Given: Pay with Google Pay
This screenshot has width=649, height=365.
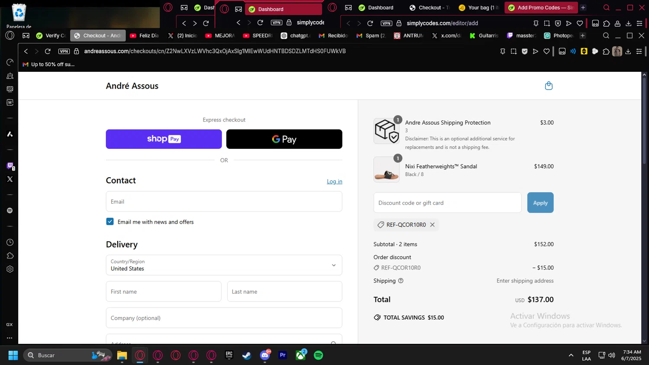Looking at the screenshot, I should (284, 139).
